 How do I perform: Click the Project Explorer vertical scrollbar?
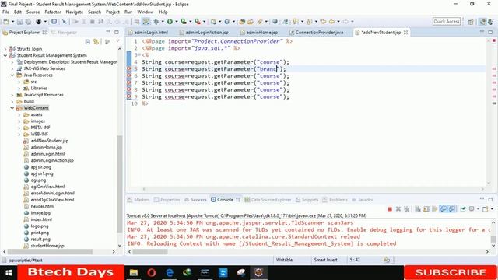coord(119,184)
